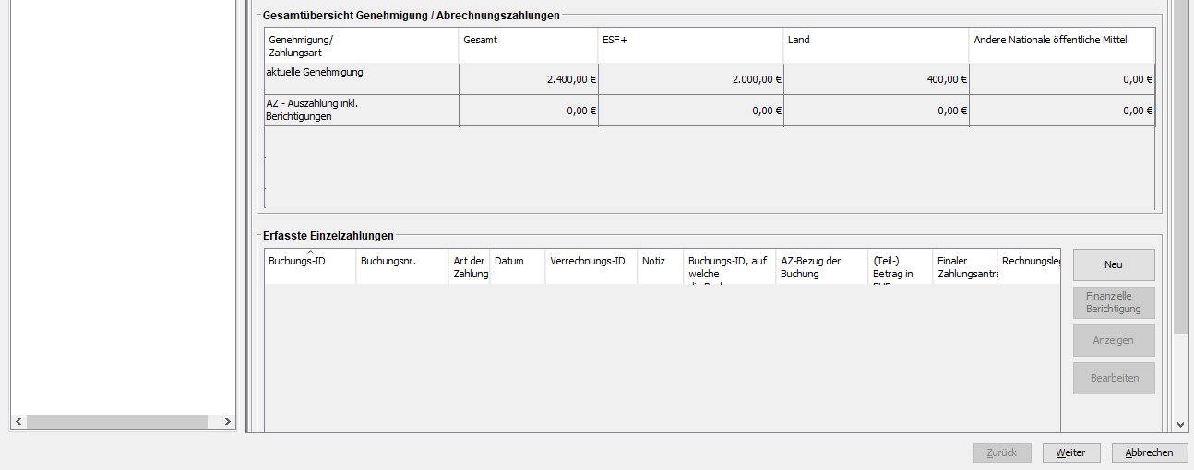Go forward with the Weiter button

(x=1070, y=452)
